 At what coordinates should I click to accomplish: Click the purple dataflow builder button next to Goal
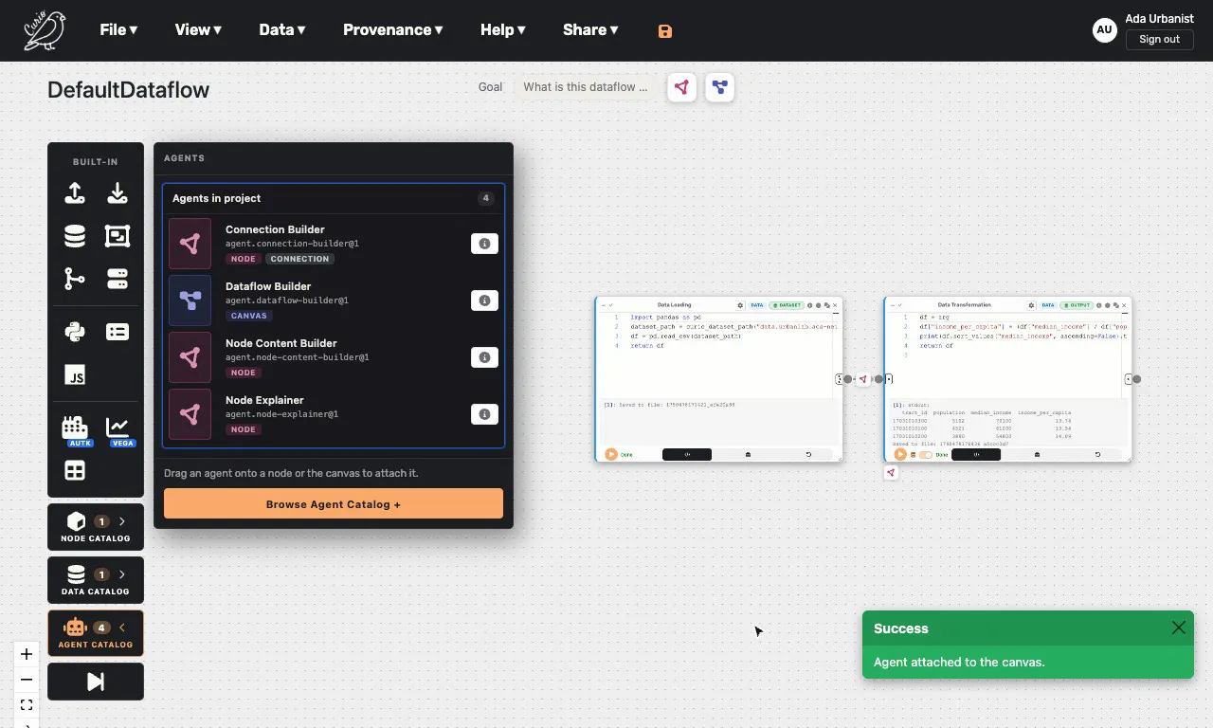[720, 87]
